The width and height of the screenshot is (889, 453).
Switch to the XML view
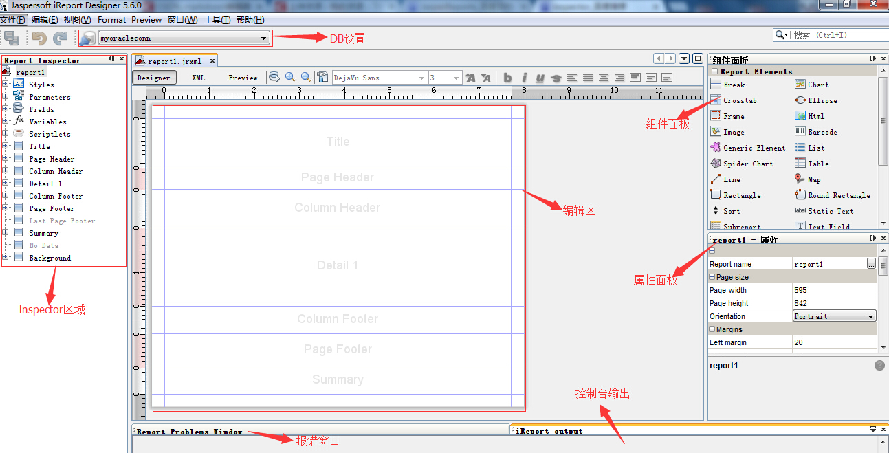tap(199, 78)
